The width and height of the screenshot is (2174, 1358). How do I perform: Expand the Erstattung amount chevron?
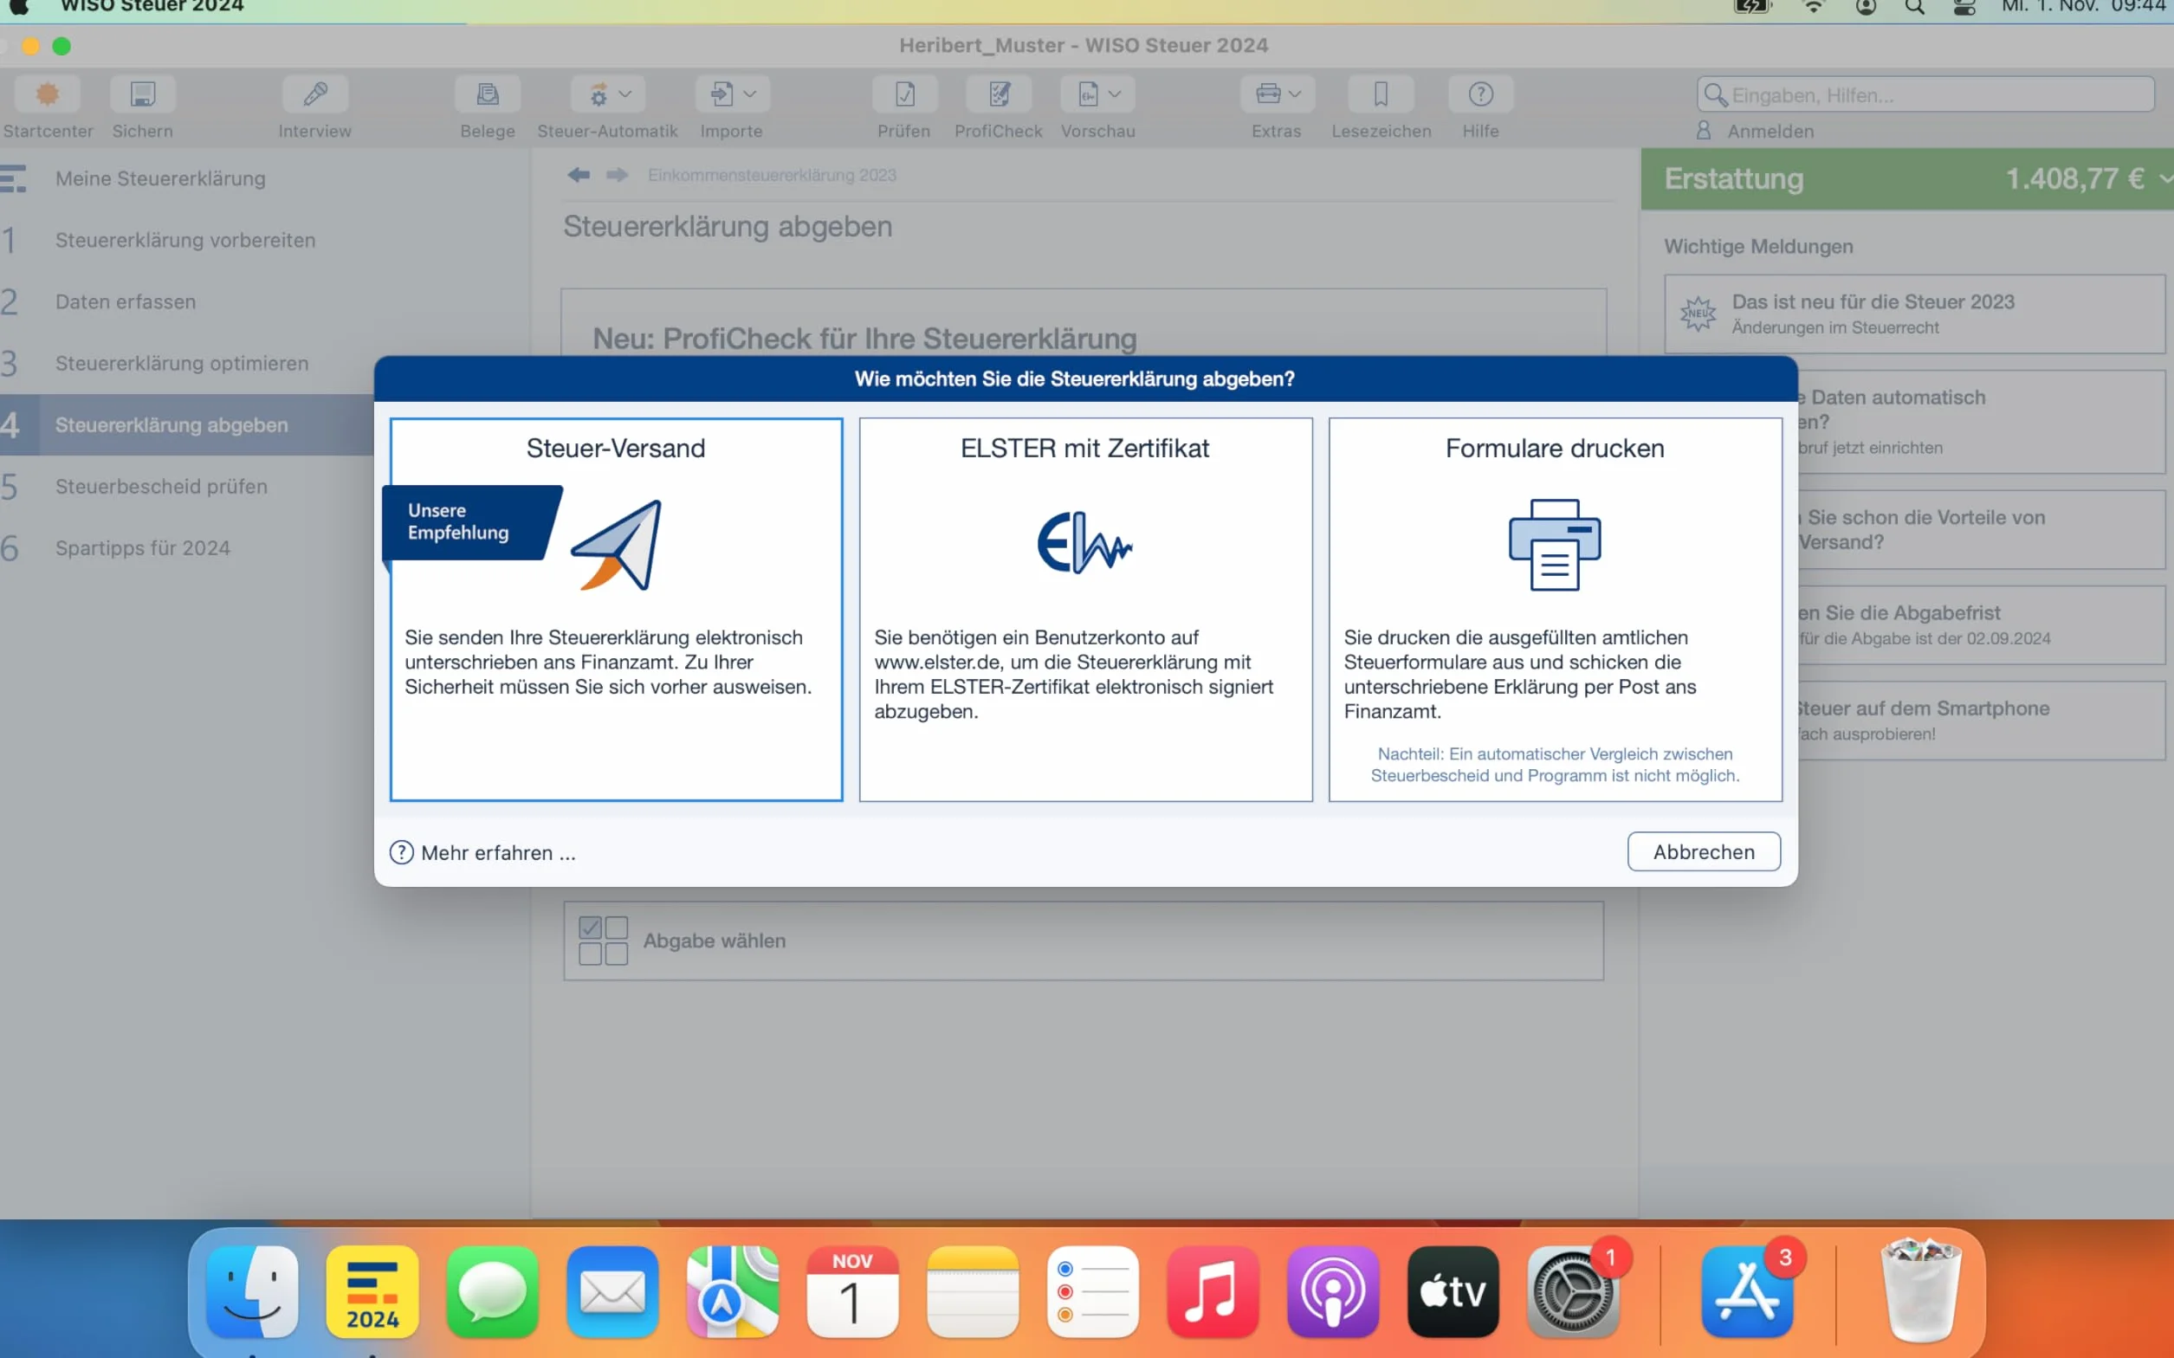click(x=2164, y=178)
